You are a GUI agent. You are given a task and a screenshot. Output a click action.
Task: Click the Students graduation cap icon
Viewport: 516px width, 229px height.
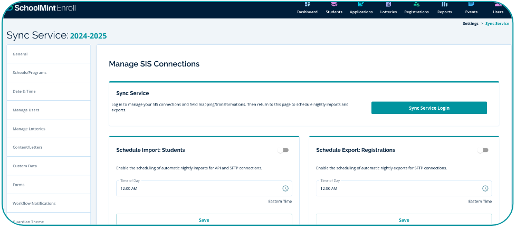click(334, 5)
